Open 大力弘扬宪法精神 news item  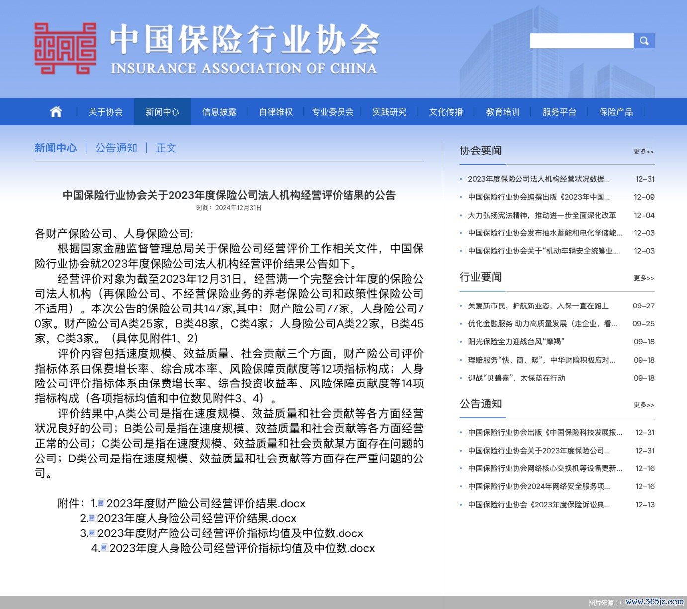[x=542, y=215]
